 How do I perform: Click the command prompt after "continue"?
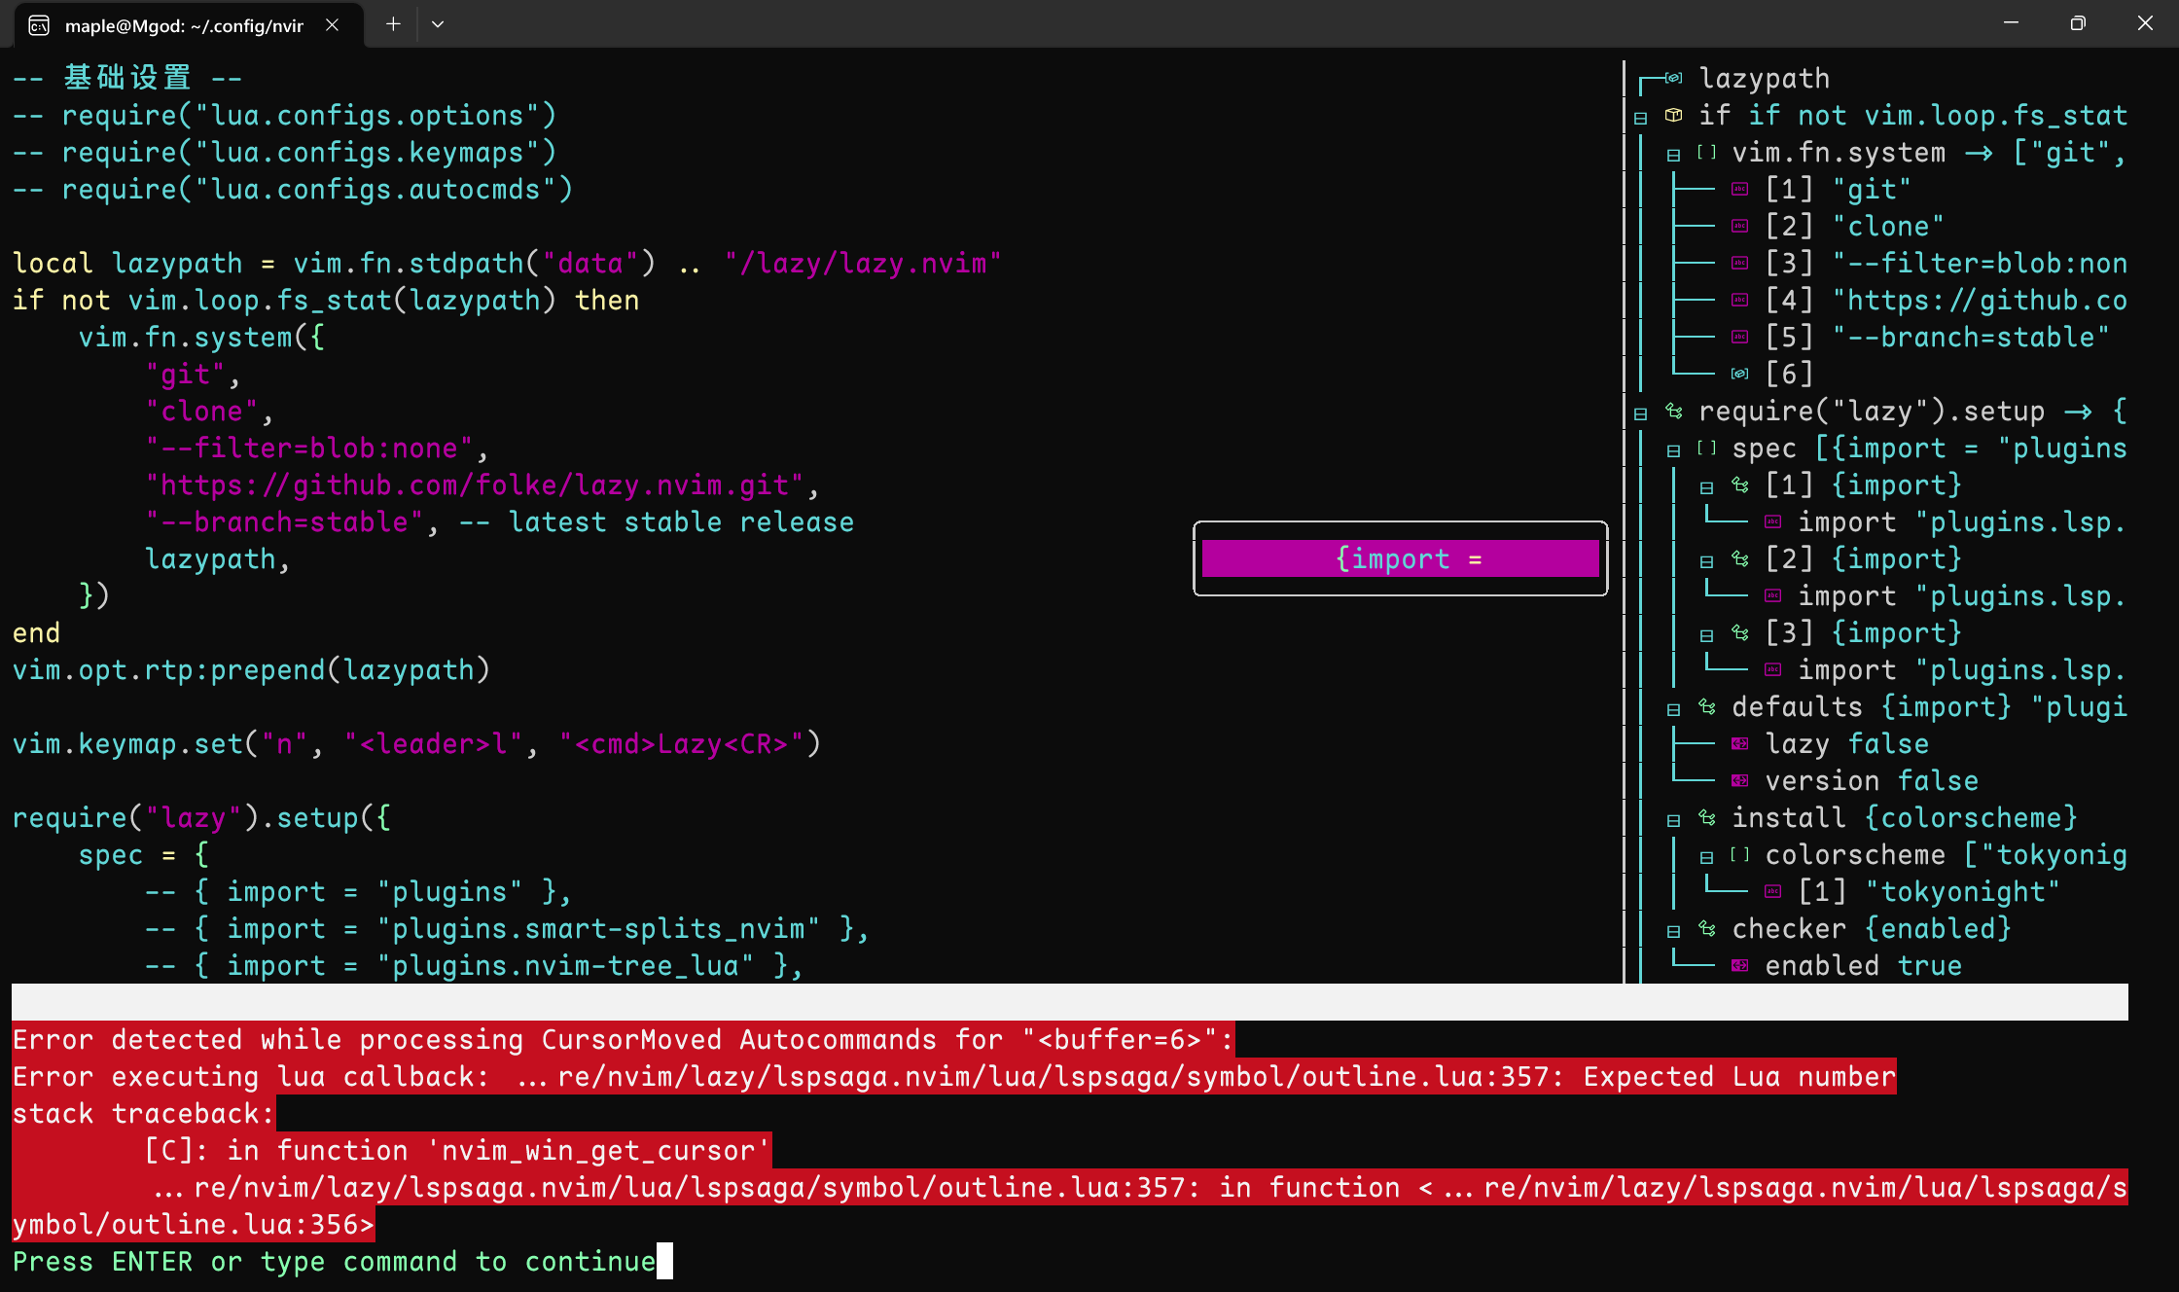click(x=667, y=1261)
